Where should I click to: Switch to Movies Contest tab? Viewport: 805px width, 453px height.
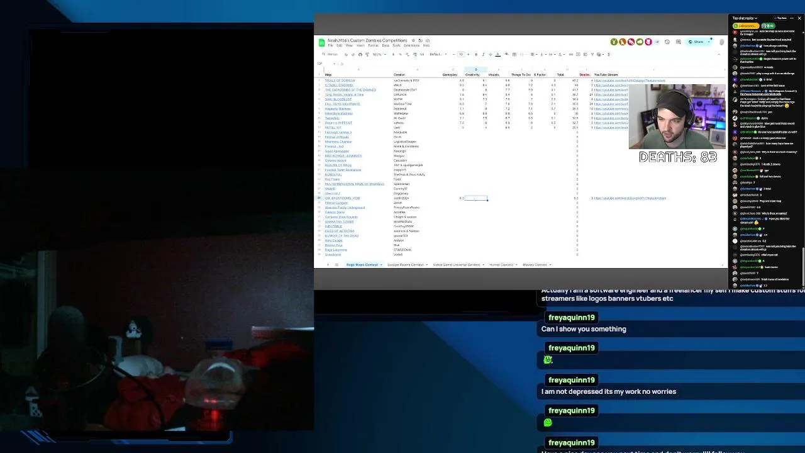535,264
